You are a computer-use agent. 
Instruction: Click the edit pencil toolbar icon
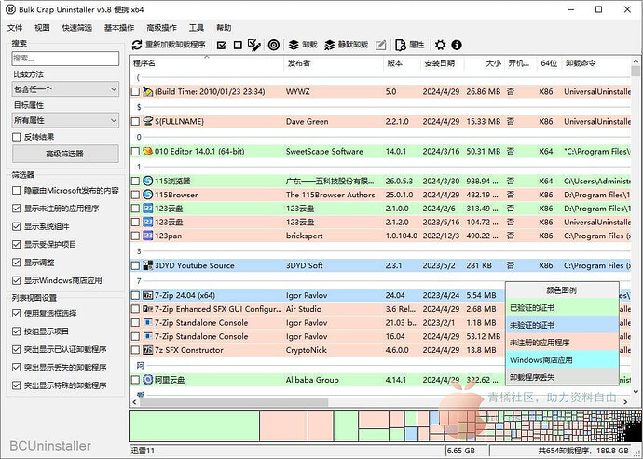coord(380,45)
